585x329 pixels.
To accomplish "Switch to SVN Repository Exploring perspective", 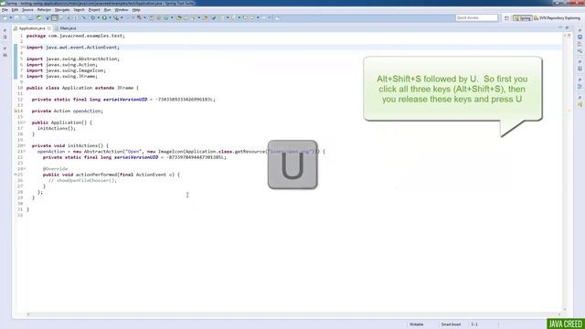I will [557, 18].
